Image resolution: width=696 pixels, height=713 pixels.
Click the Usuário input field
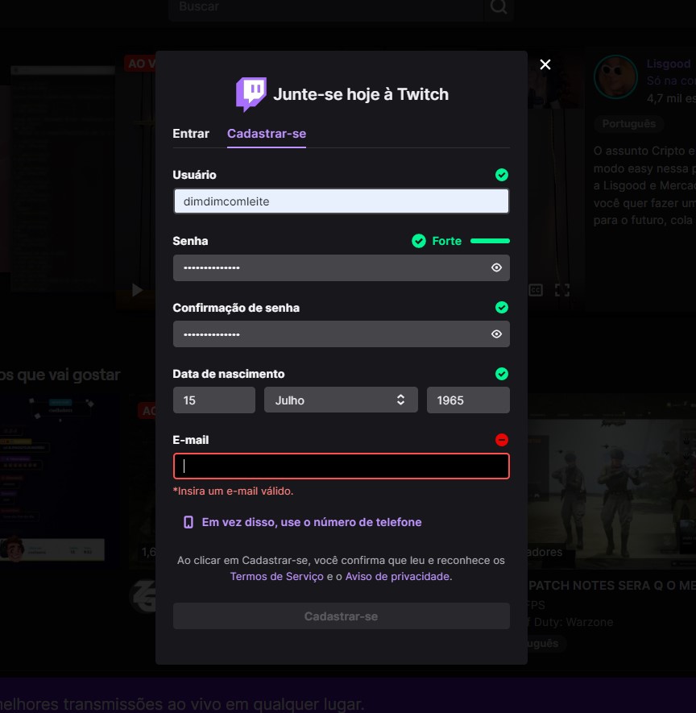[341, 201]
